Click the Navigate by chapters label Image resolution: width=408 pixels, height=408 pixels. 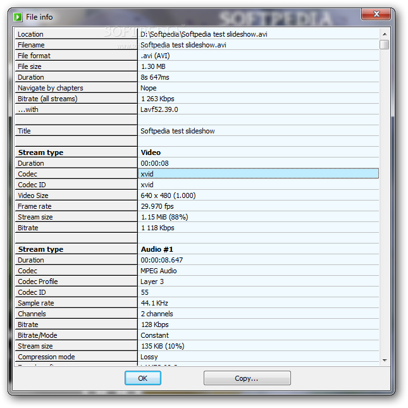50,88
